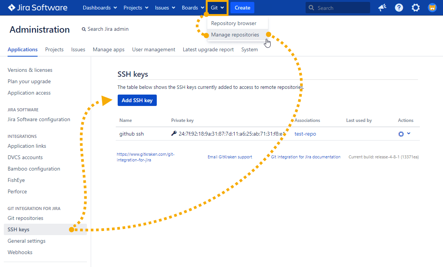Click the Associations column header
Screen dimensions: 443x267
point(307,120)
